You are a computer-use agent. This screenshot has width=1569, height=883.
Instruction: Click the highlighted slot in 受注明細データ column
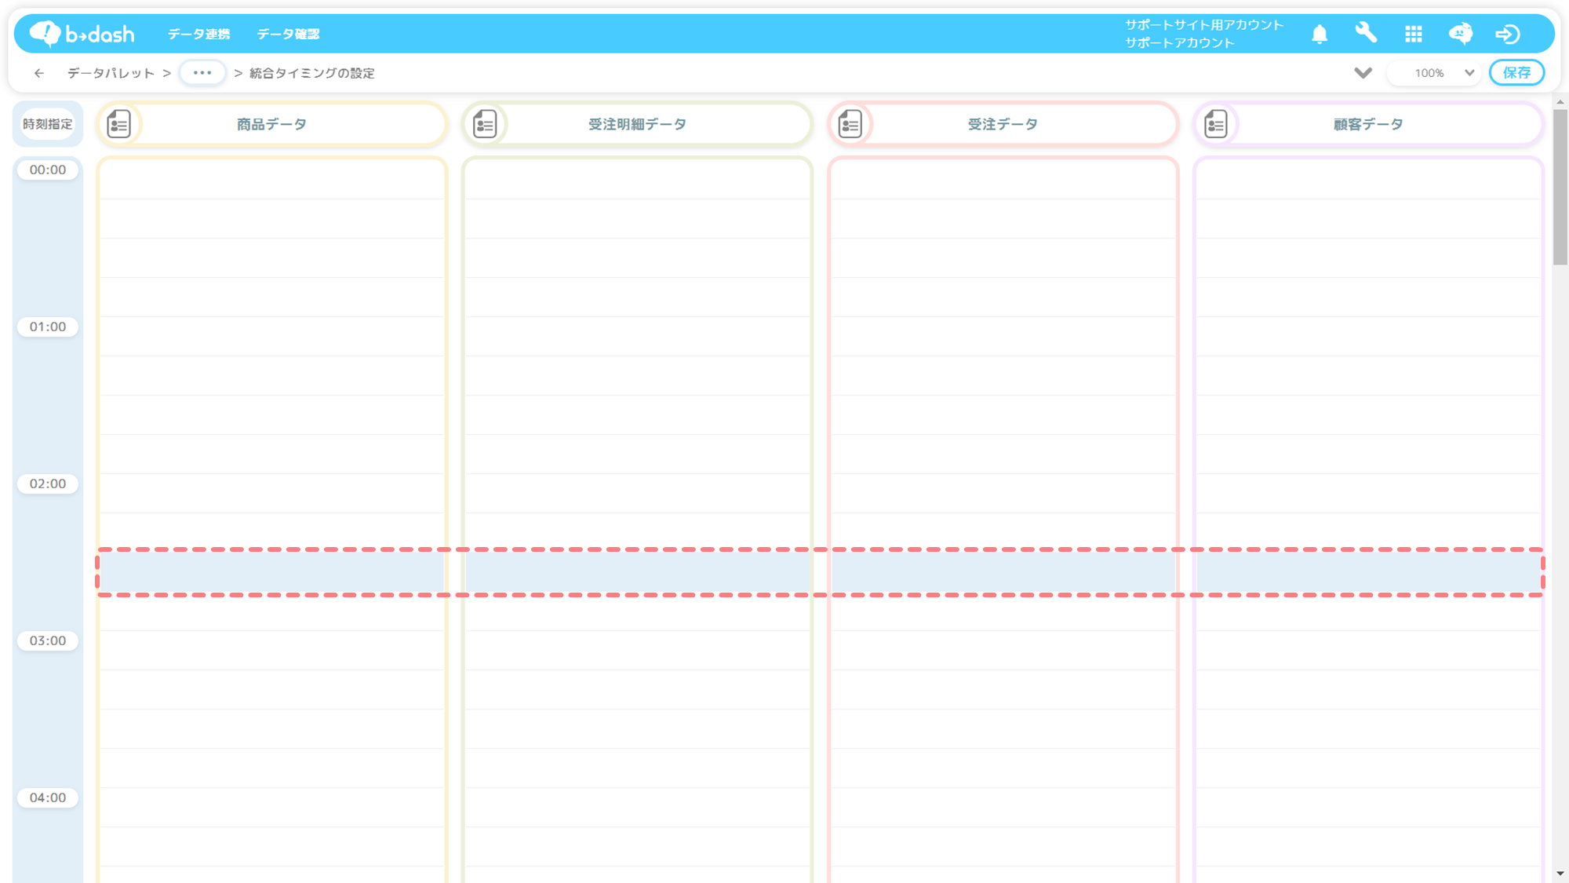[x=637, y=572]
